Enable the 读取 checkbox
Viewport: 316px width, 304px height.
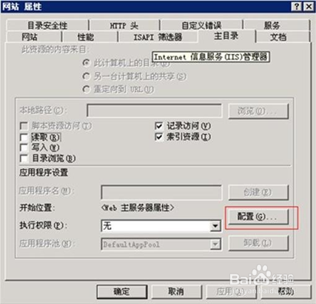[x=24, y=137]
